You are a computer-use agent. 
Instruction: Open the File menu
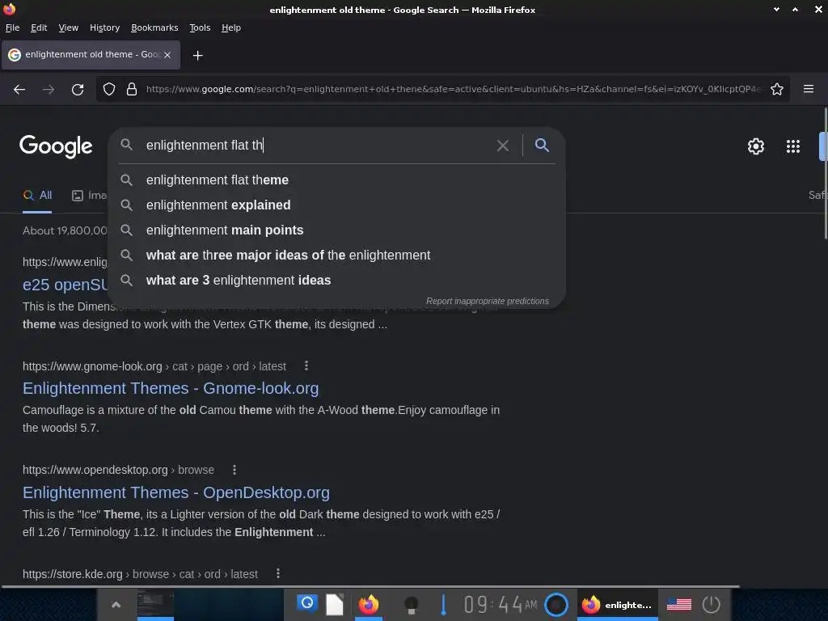click(13, 28)
